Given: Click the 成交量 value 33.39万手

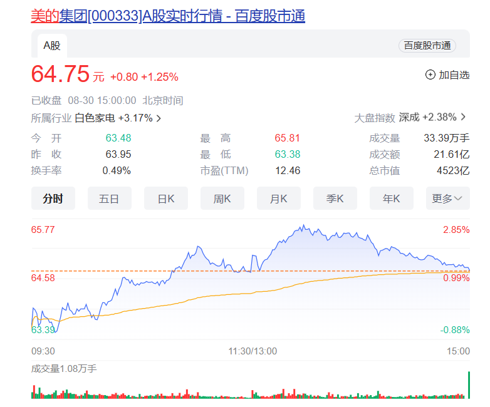Looking at the screenshot, I should 447,138.
